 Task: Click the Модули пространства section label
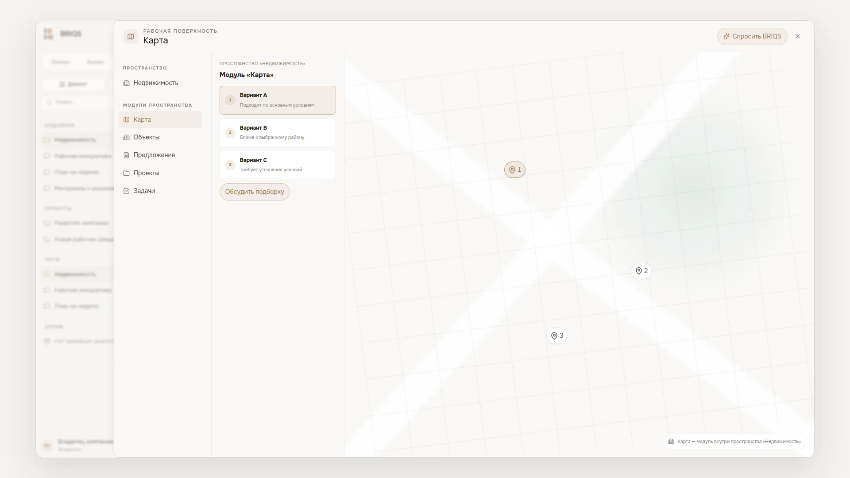(158, 105)
